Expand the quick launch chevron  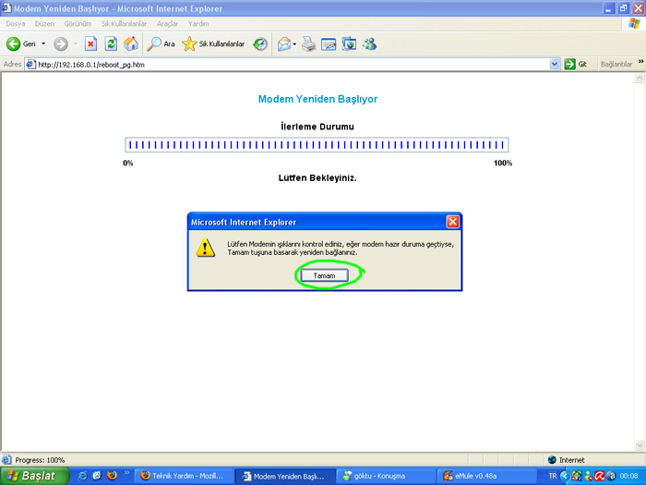point(127,473)
